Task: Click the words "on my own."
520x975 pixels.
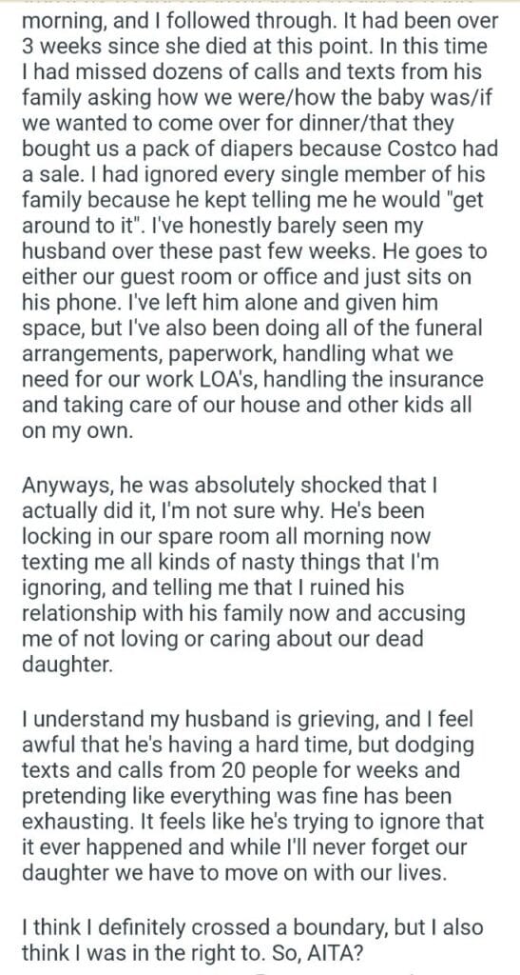Action: (x=78, y=431)
